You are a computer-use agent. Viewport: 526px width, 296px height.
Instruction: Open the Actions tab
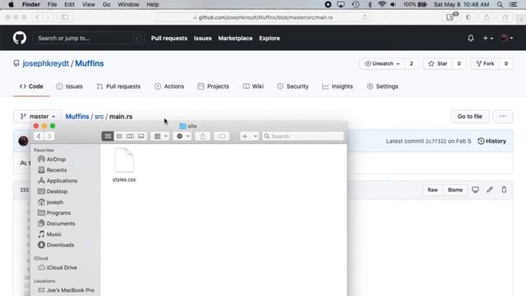coord(169,86)
